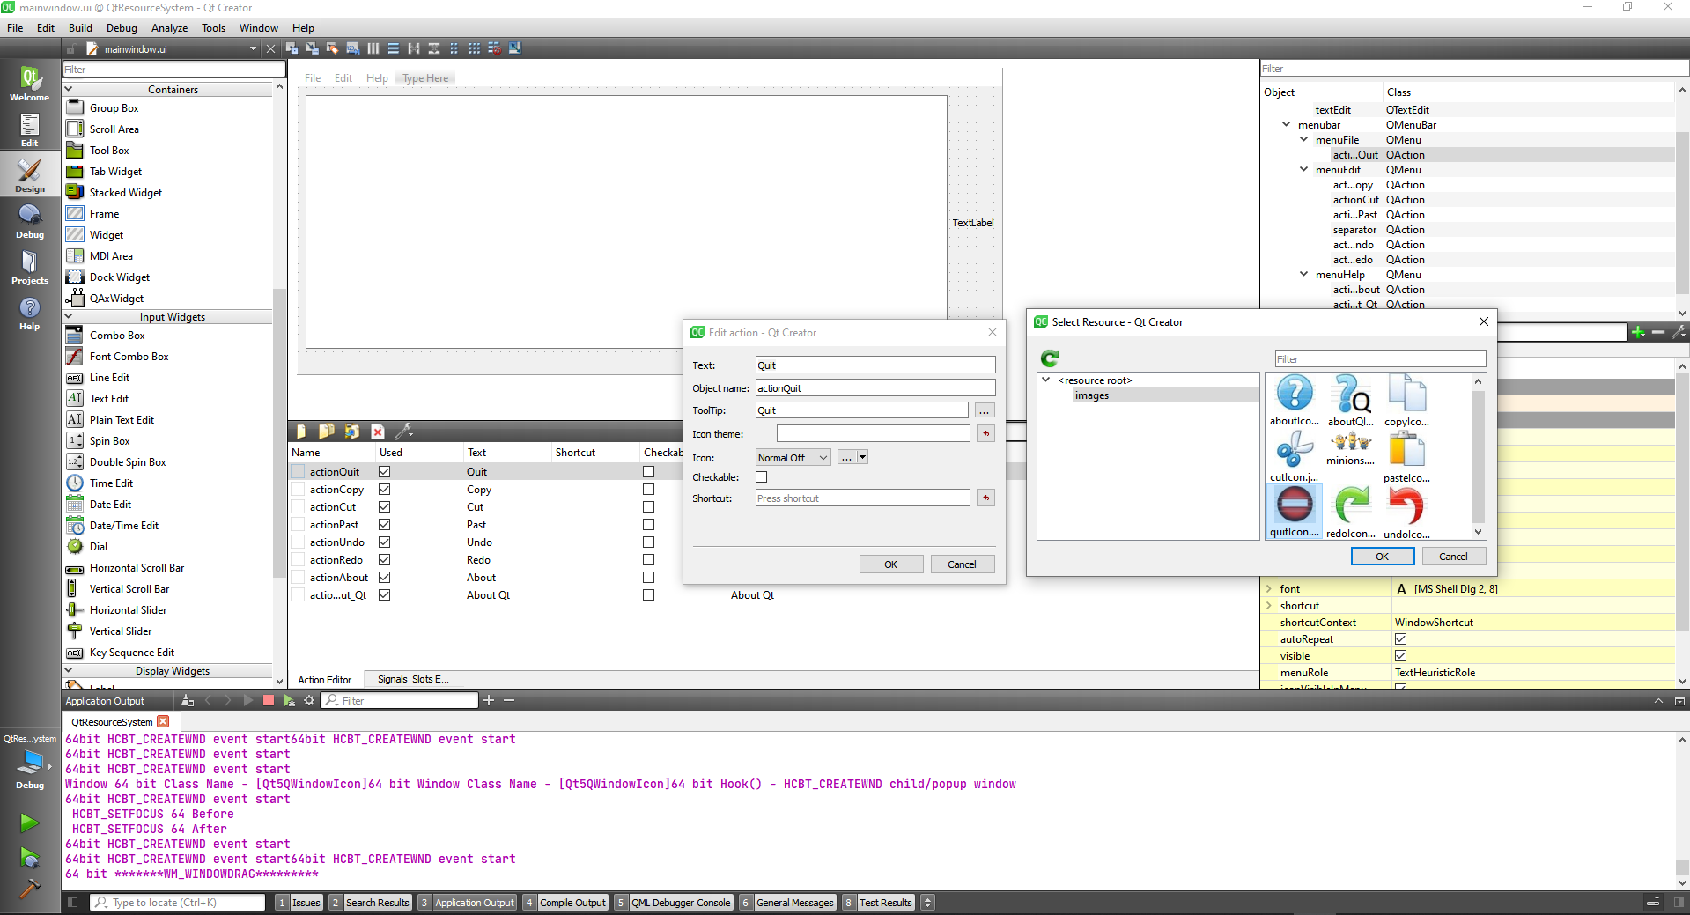Close the mainwindow.ui document with the X
This screenshot has height=915, width=1690.
271,48
